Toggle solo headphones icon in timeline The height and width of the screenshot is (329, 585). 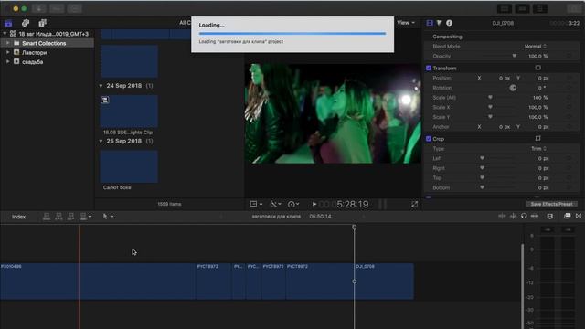[524, 216]
